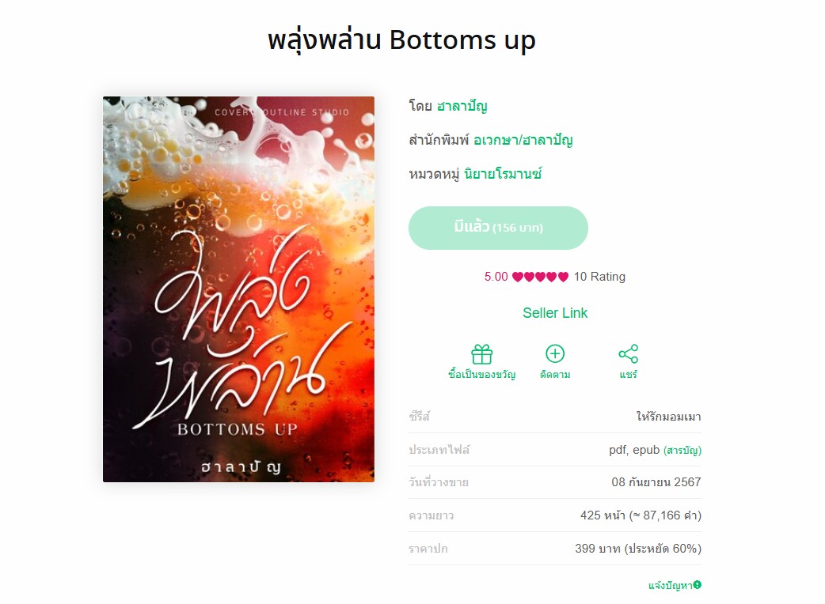The image size is (825, 604).
Task: Open the Seller Link
Action: pos(555,313)
